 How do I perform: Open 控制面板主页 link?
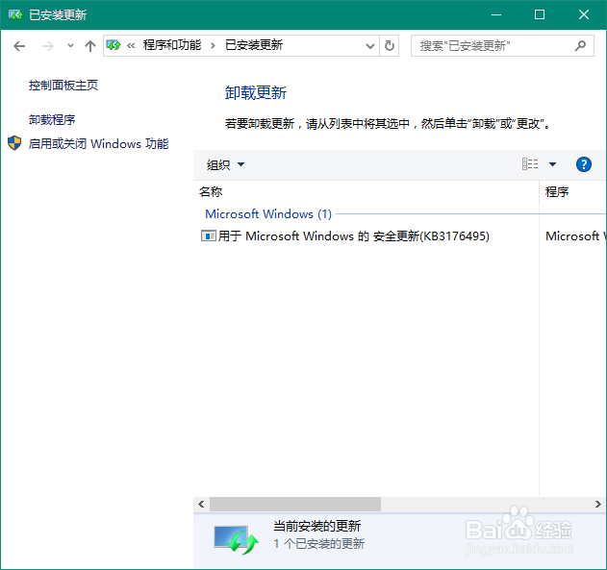[63, 86]
